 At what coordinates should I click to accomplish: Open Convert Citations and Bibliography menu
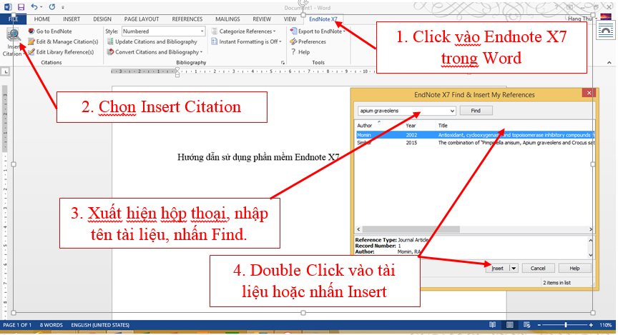pyautogui.click(x=154, y=51)
